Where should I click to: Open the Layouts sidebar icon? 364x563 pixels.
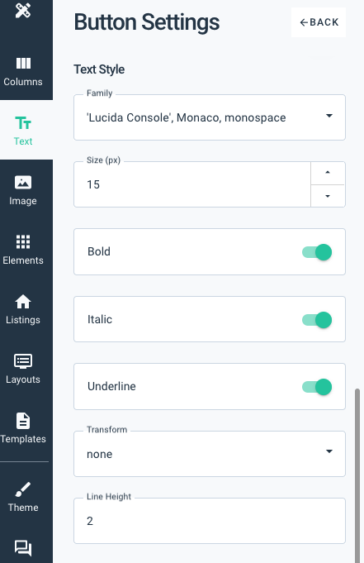(23, 361)
